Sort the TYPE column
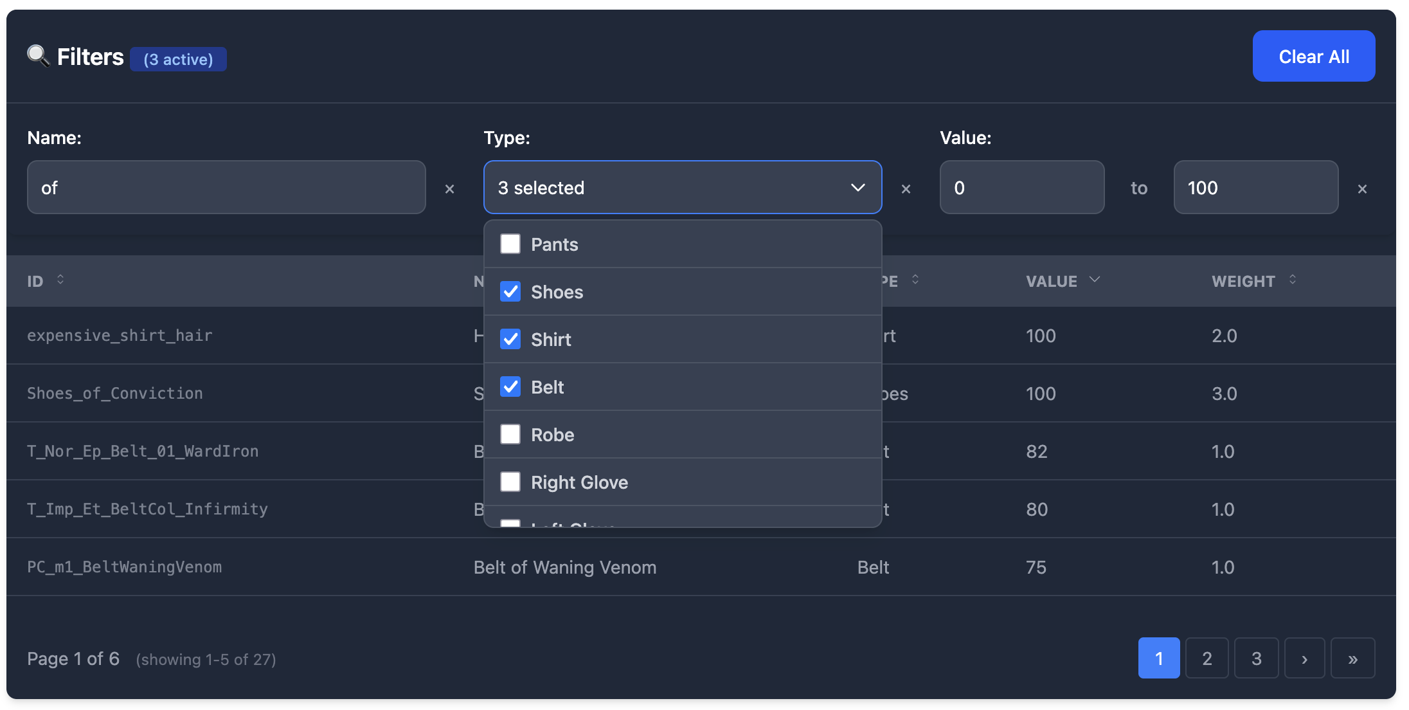This screenshot has height=710, width=1409. pyautogui.click(x=915, y=280)
